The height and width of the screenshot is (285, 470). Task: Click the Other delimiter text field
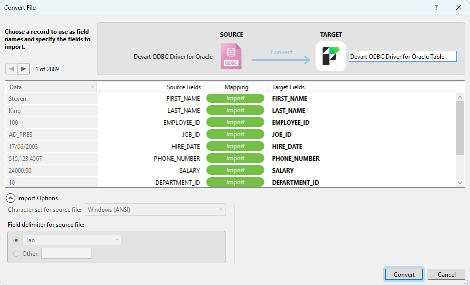[66, 253]
